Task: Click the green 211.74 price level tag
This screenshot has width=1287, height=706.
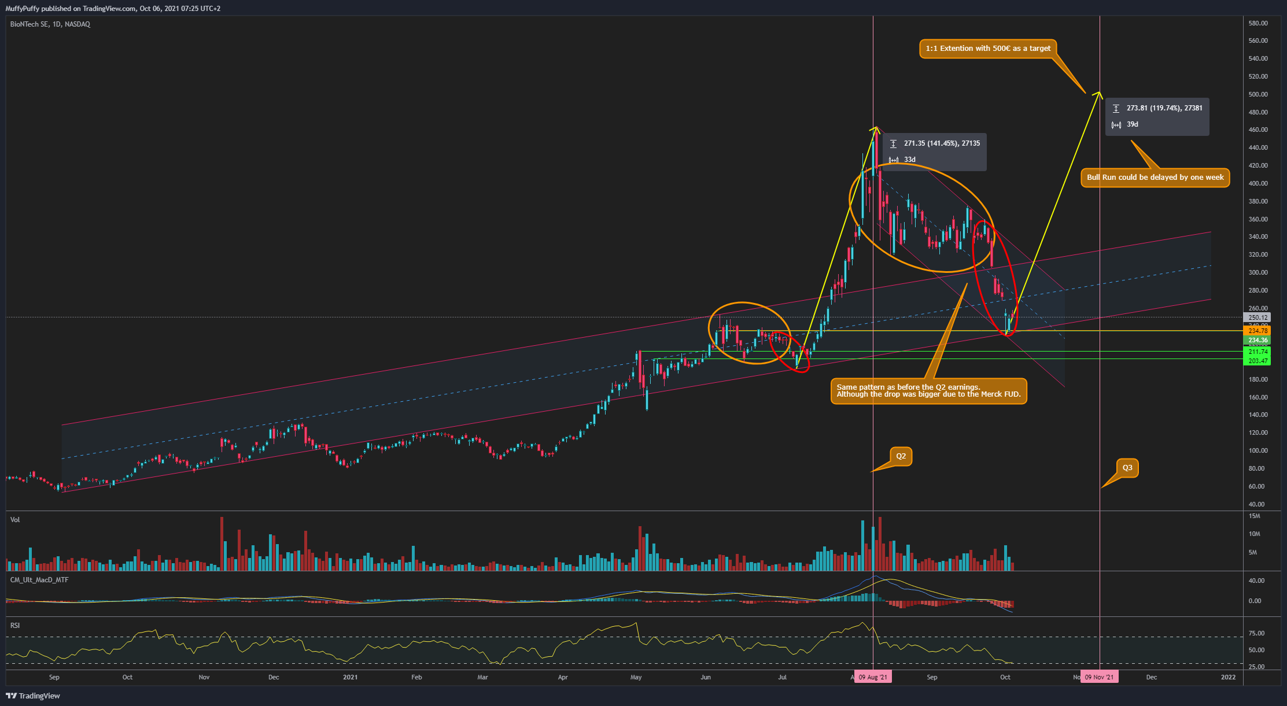Action: 1257,352
